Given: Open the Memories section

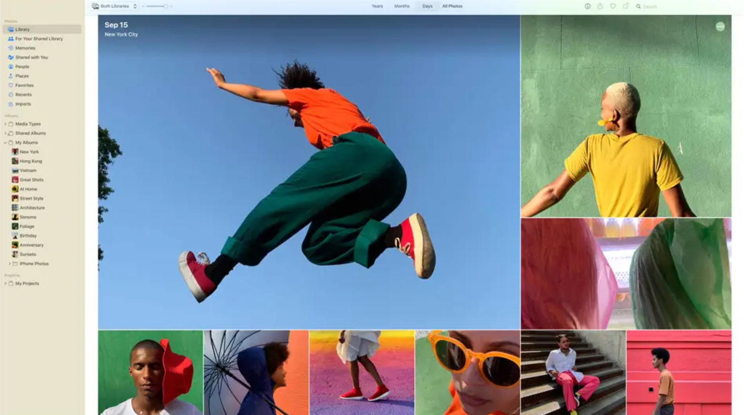Looking at the screenshot, I should click(x=42, y=48).
